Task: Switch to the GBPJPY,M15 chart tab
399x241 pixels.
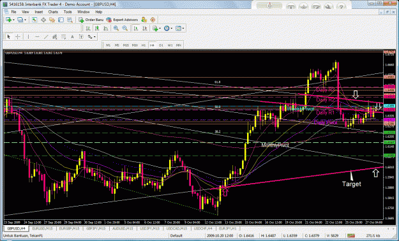Action: [96, 228]
